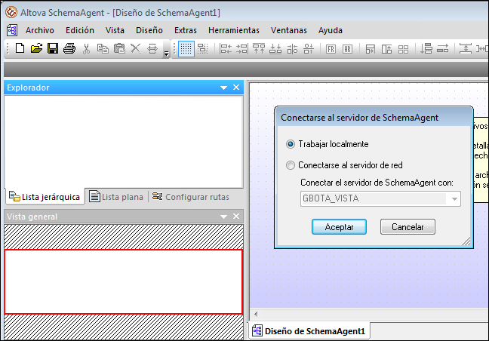This screenshot has width=489, height=341.
Task: Switch to the Lista jerárquica tab
Action: pos(45,197)
